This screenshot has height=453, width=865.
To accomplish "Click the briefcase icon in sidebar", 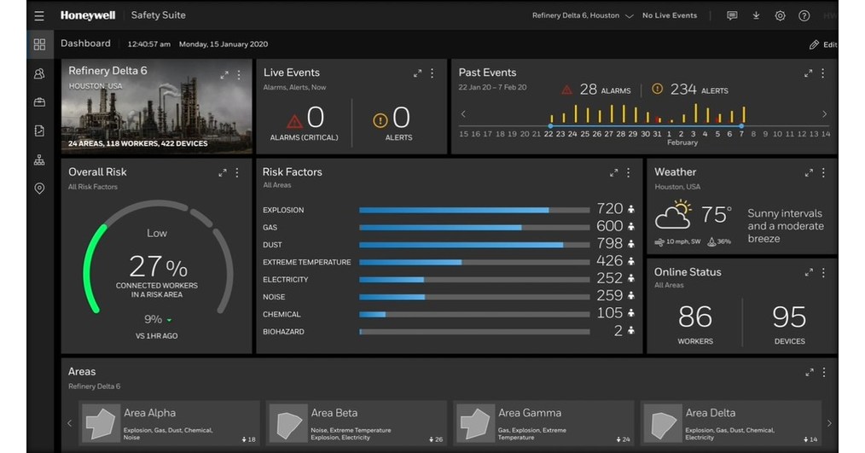I will 39,102.
